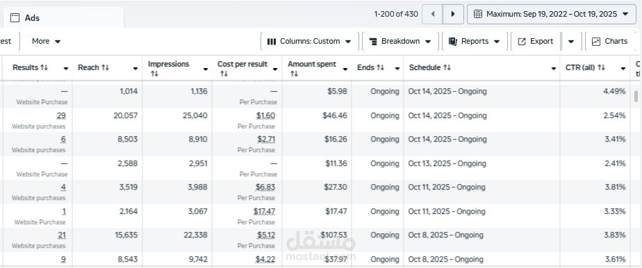Open Columns: Custom dropdown
The width and height of the screenshot is (642, 268).
pos(310,42)
